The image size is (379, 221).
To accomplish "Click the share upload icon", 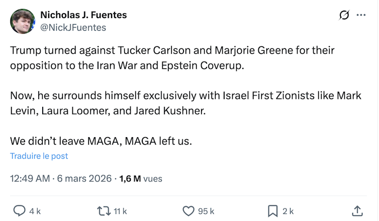I will click(357, 211).
